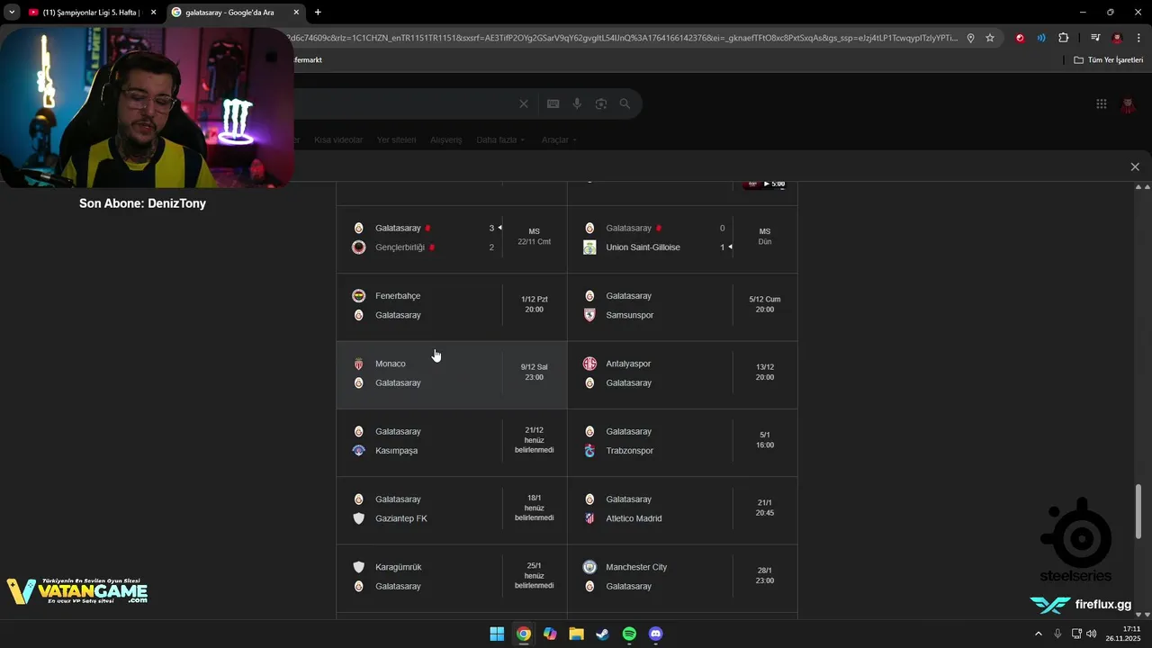Screen dimensions: 1152x648
Task: Open the tab search dropdown arrow
Action: pos(12,13)
